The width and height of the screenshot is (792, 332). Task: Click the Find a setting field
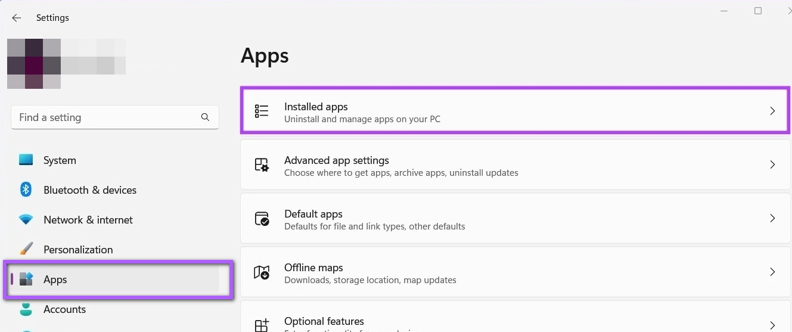click(x=114, y=117)
